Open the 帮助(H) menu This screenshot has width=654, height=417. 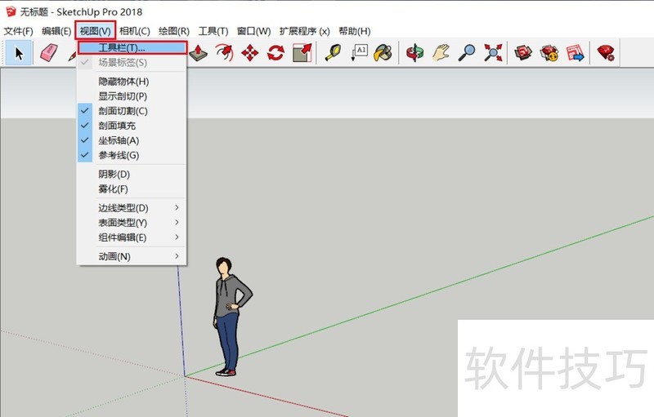[355, 31]
